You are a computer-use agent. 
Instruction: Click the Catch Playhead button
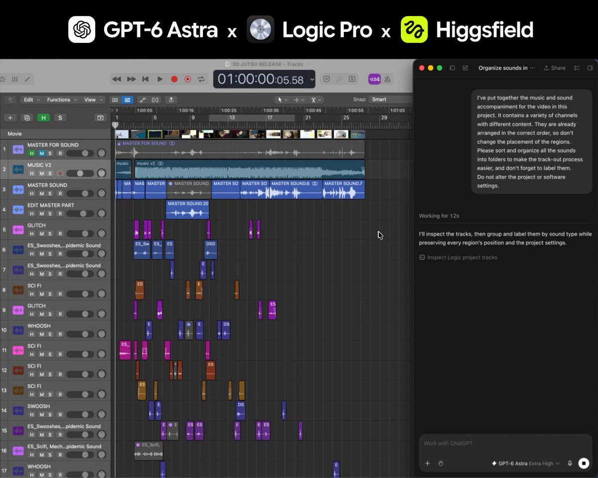pyautogui.click(x=171, y=100)
